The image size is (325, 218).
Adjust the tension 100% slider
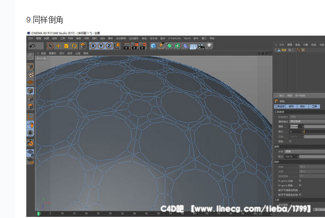tap(312, 157)
